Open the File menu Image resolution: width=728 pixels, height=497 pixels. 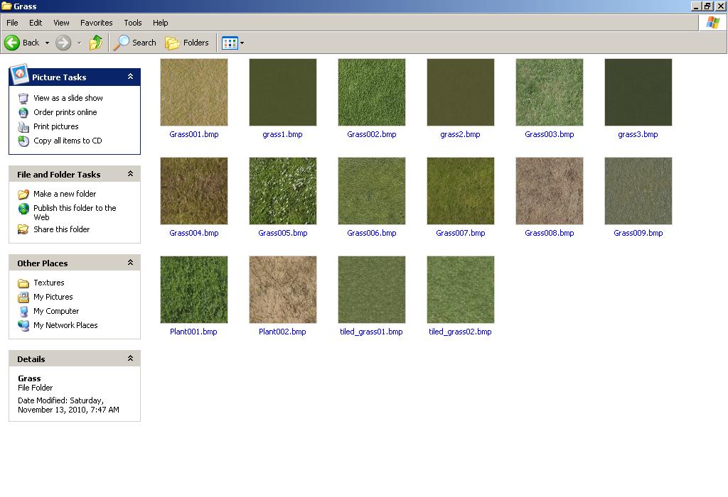pos(12,23)
